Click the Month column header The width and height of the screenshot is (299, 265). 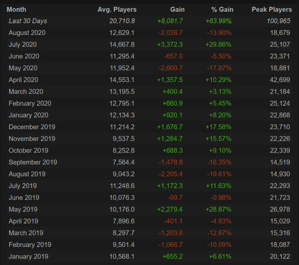pos(16,10)
